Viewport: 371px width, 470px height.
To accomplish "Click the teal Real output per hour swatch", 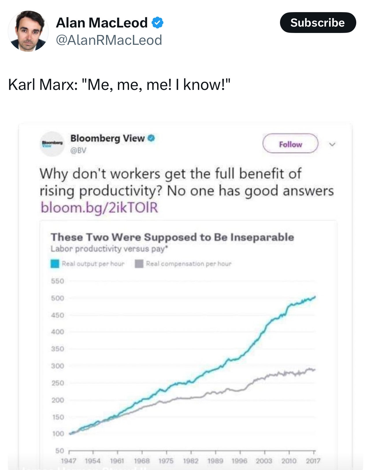I will pos(55,264).
